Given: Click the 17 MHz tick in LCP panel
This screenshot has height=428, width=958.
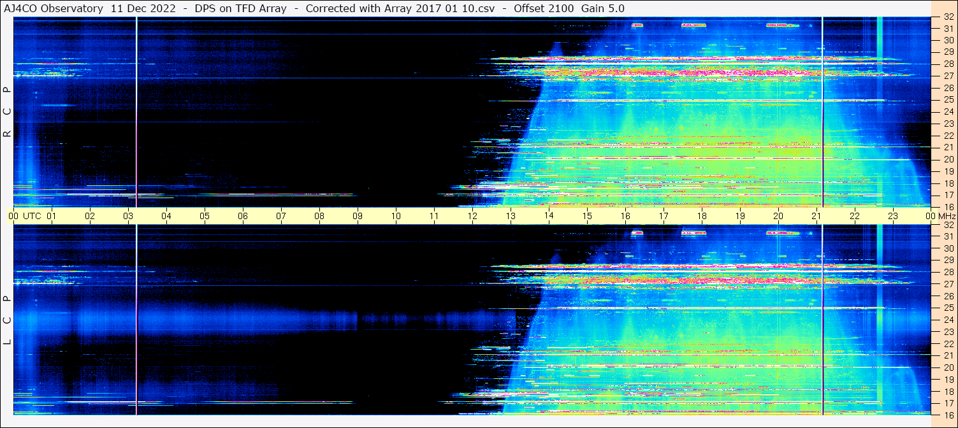Looking at the screenshot, I should tap(948, 403).
